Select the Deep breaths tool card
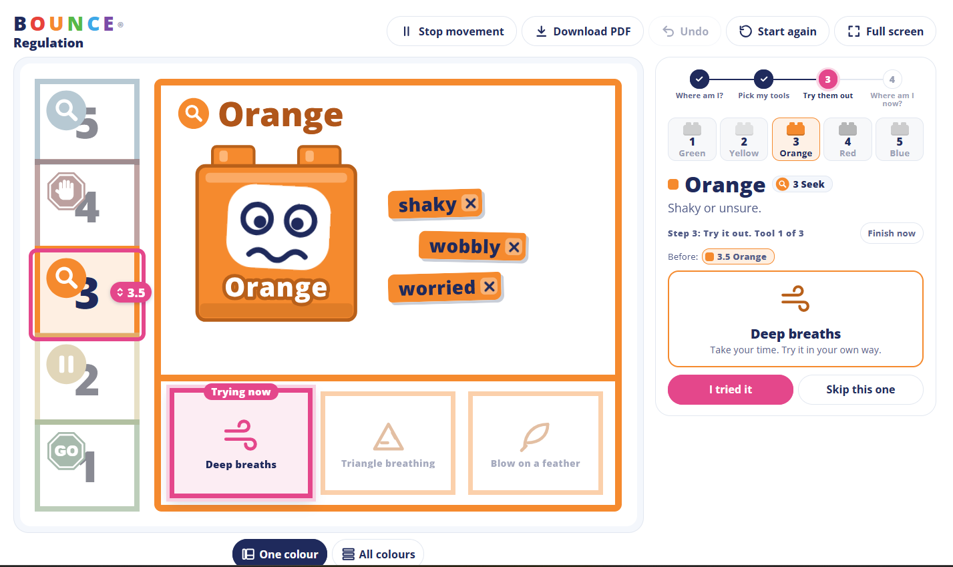Viewport: 953px width, 567px height. [x=241, y=443]
